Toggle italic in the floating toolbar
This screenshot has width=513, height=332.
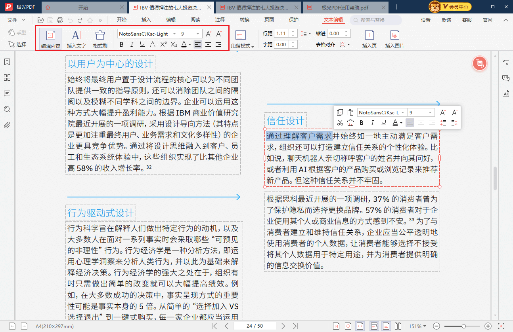pyautogui.click(x=372, y=123)
